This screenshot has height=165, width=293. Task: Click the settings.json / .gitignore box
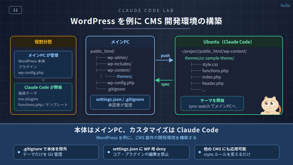[x=120, y=102]
